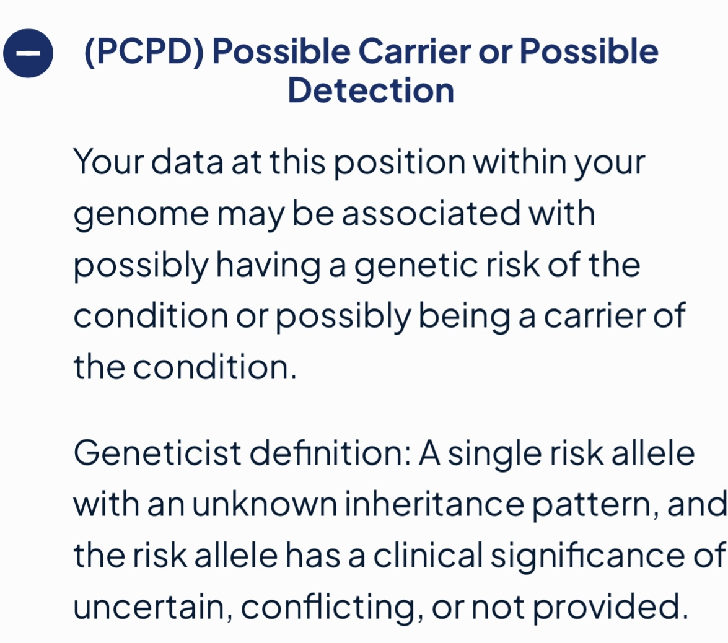Collapse the PCPD section with minus icon
728x643 pixels.
[x=28, y=53]
